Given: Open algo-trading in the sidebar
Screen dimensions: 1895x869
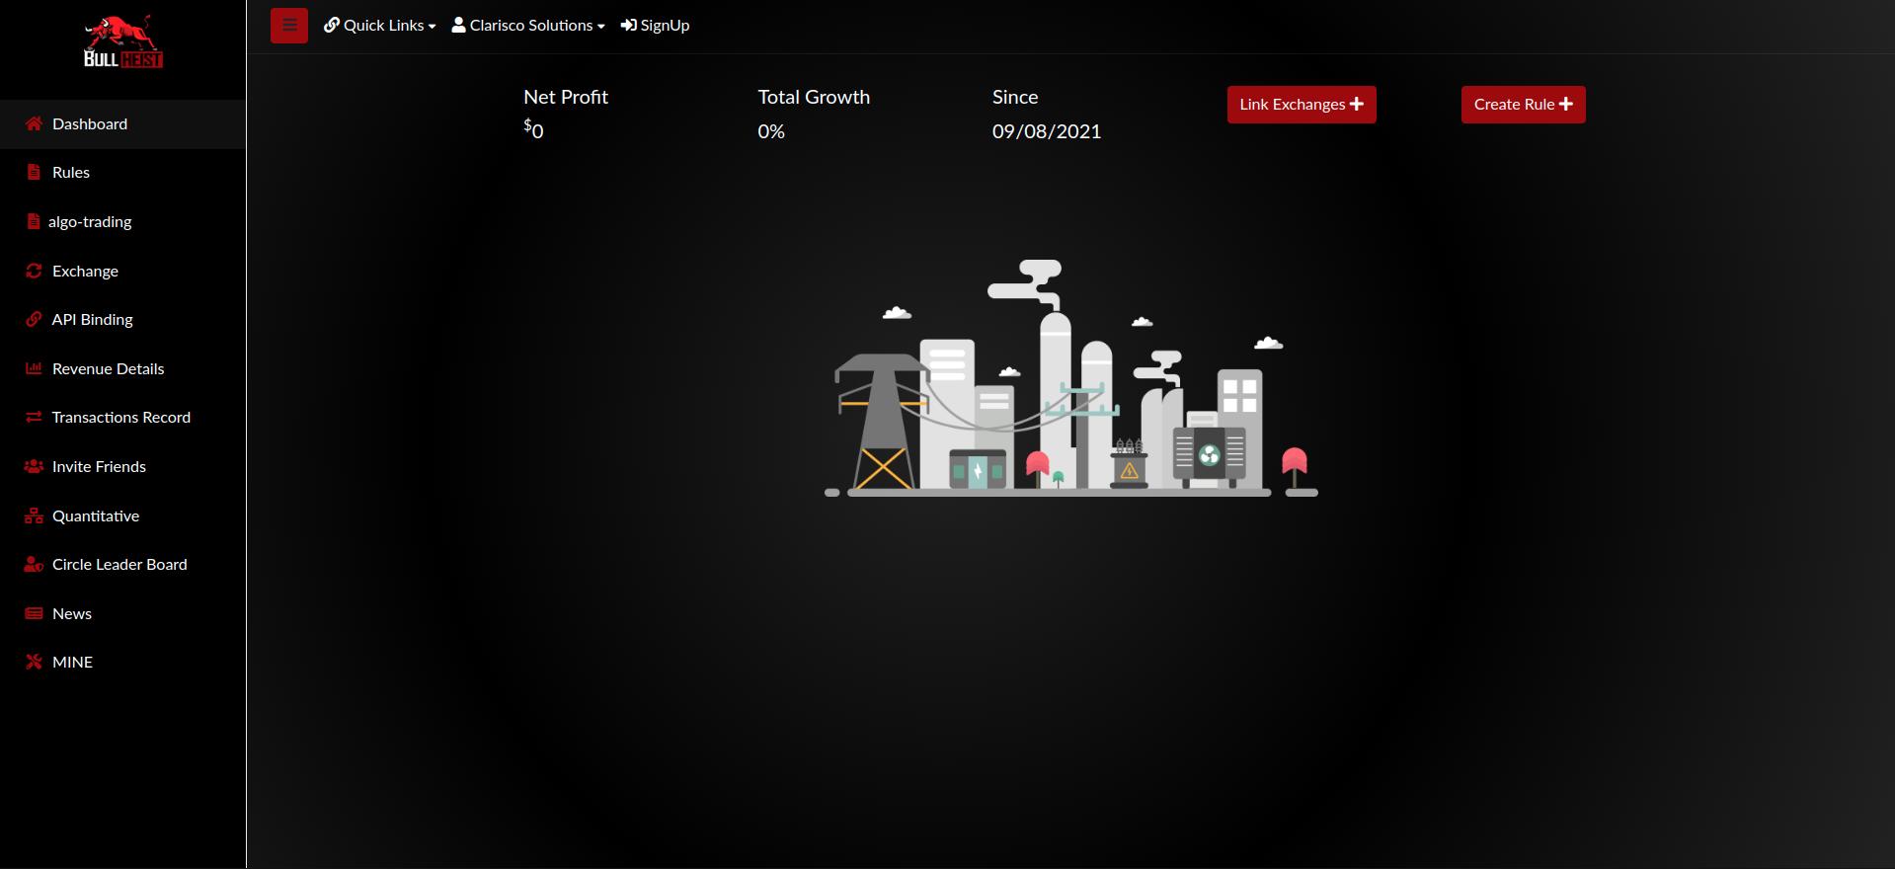Looking at the screenshot, I should tap(122, 222).
